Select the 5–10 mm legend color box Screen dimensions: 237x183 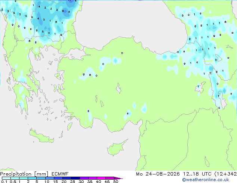tap(41, 178)
